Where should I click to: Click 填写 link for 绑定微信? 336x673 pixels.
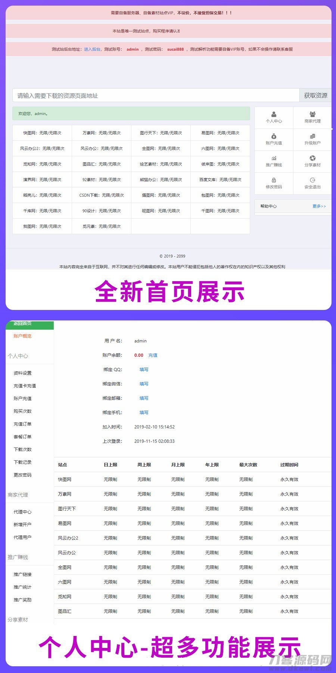144,384
